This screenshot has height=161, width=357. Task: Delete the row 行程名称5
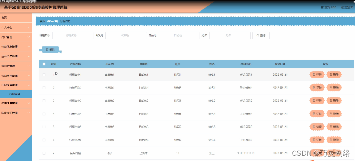point(334,127)
